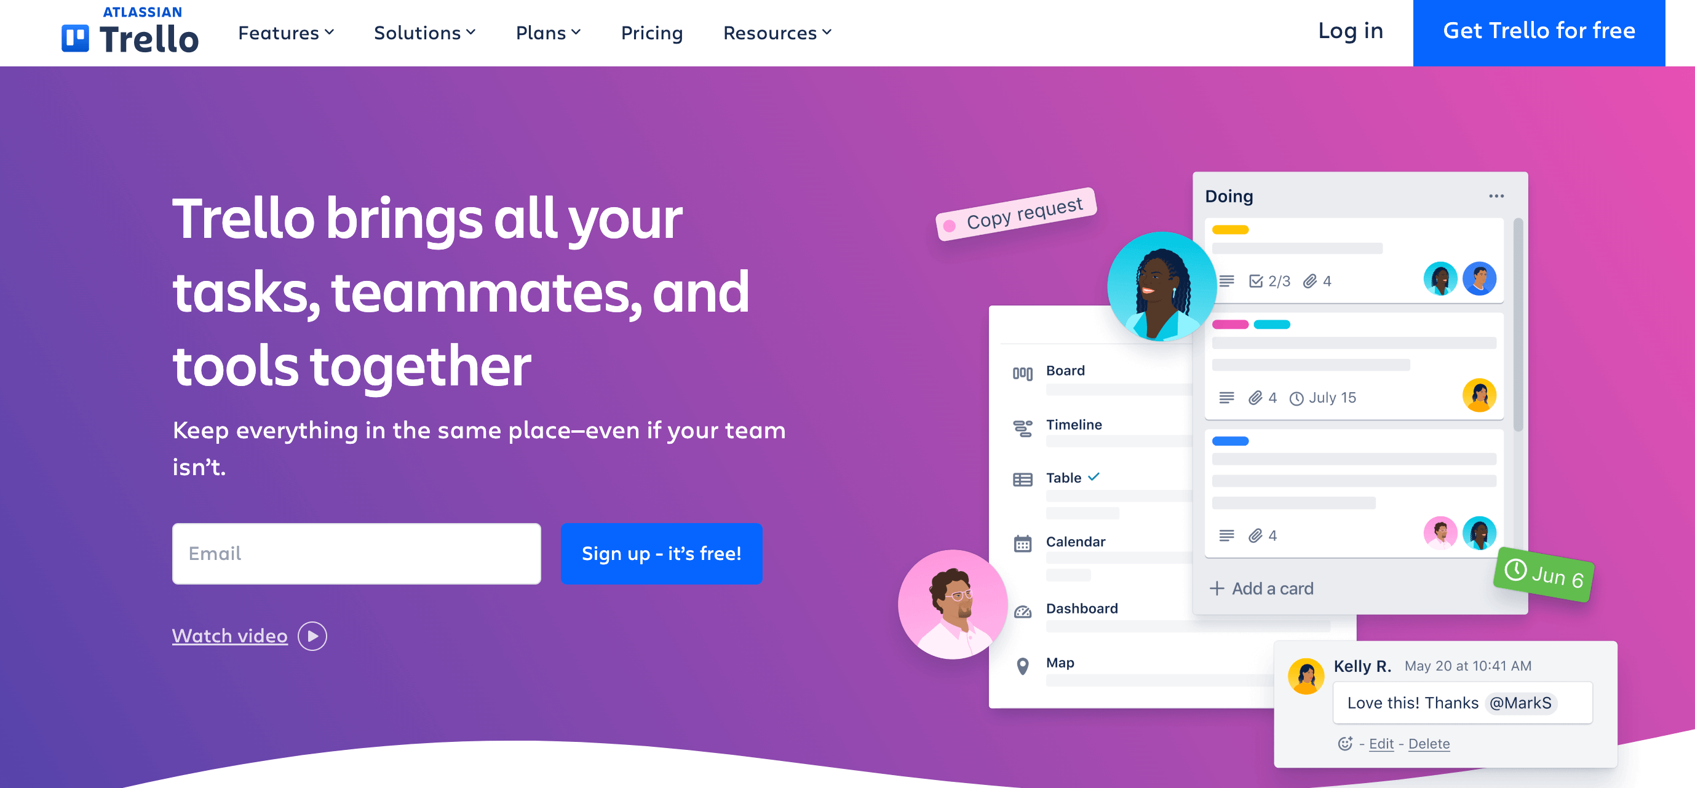Screen dimensions: 1695x788
Task: Click Sign up it's free button
Action: coord(661,553)
